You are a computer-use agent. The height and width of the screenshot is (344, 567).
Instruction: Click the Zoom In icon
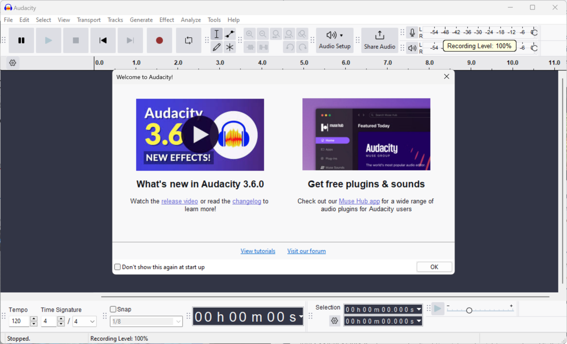pos(249,34)
